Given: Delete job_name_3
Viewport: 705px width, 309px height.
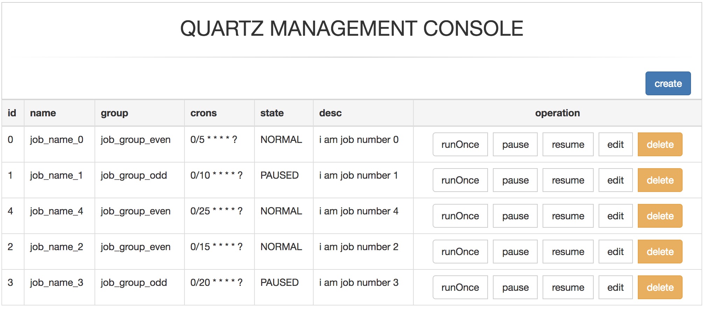Looking at the screenshot, I should (660, 287).
